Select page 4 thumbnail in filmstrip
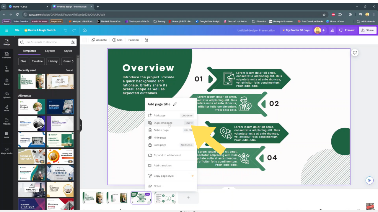 [x=165, y=198]
